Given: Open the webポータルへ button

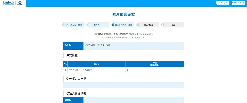Looking at the screenshot, I should (238, 3).
